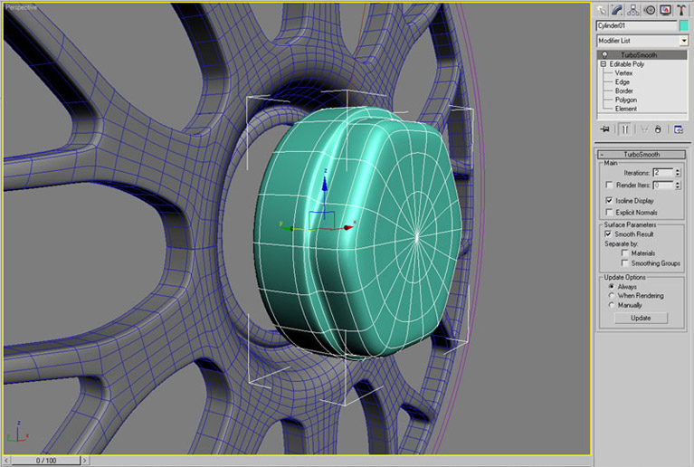Uncheck Isoline Display
Image resolution: width=694 pixels, height=467 pixels.
click(x=609, y=200)
